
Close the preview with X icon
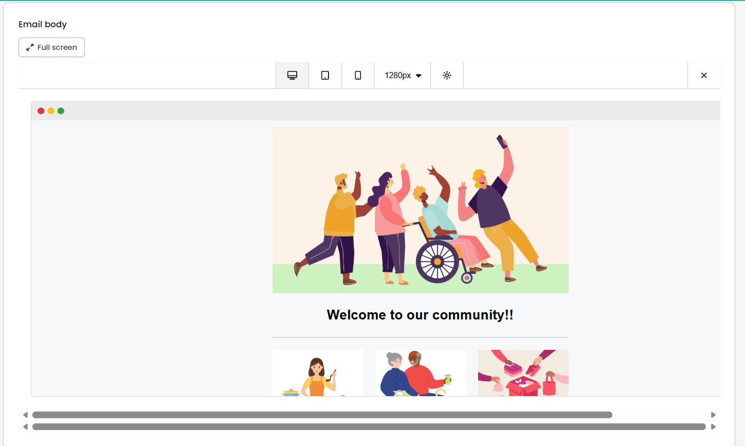704,76
